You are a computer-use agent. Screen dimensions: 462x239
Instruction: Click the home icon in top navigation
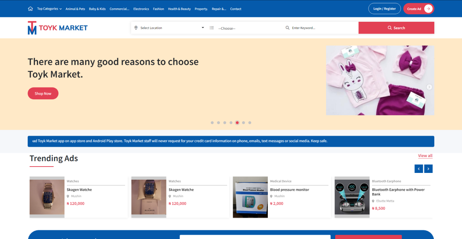pyautogui.click(x=31, y=9)
